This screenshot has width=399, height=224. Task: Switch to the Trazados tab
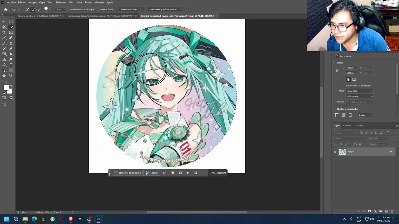click(359, 126)
